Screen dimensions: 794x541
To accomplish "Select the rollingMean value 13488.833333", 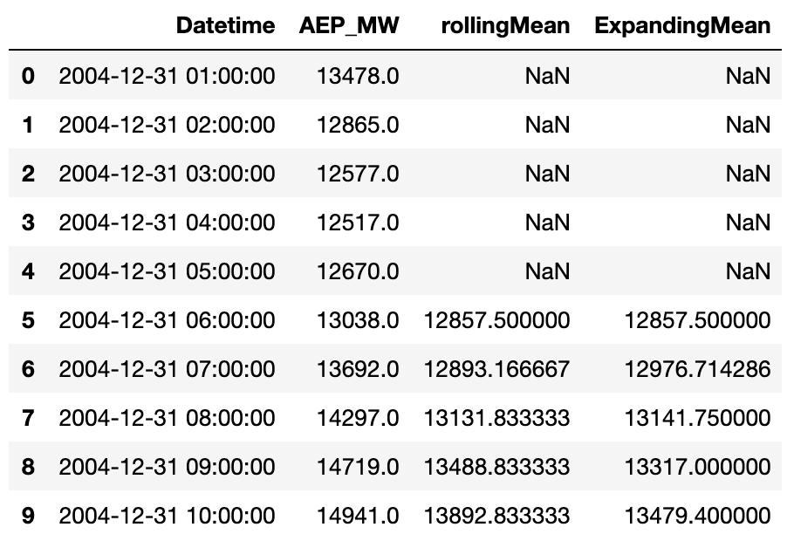I will coord(496,467).
